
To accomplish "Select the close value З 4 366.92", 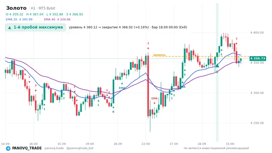I will [x=75, y=14].
